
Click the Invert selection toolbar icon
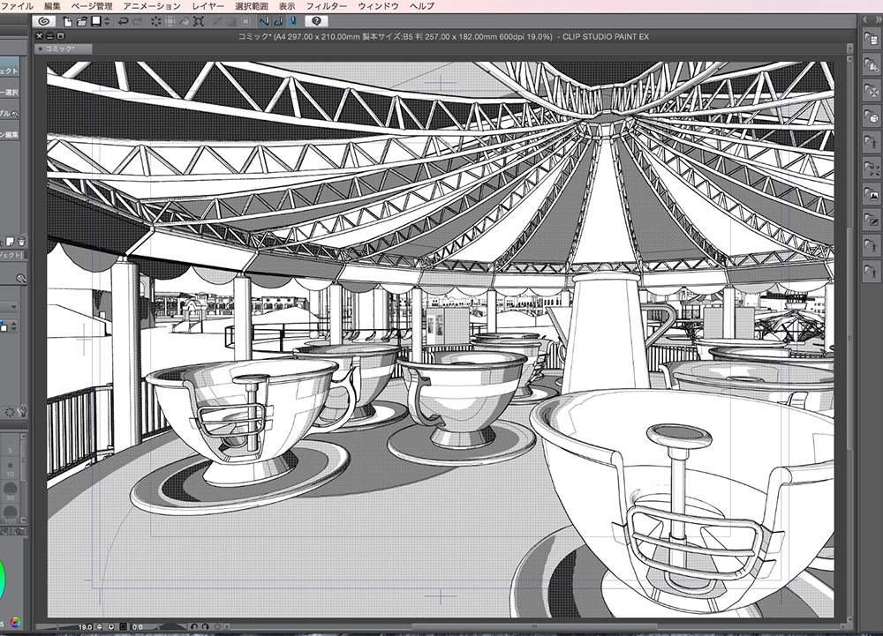(230, 21)
